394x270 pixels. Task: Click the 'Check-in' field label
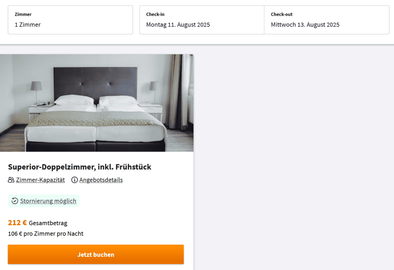coord(155,14)
